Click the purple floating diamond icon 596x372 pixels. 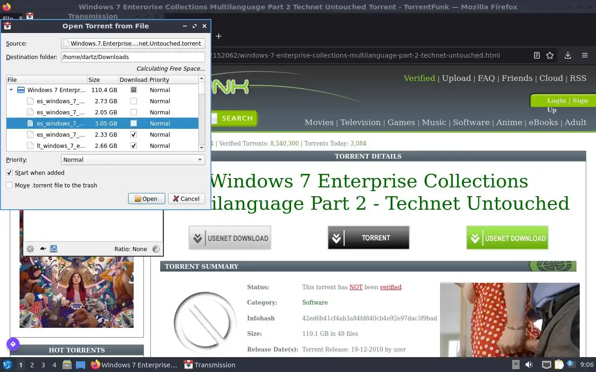pos(13,344)
